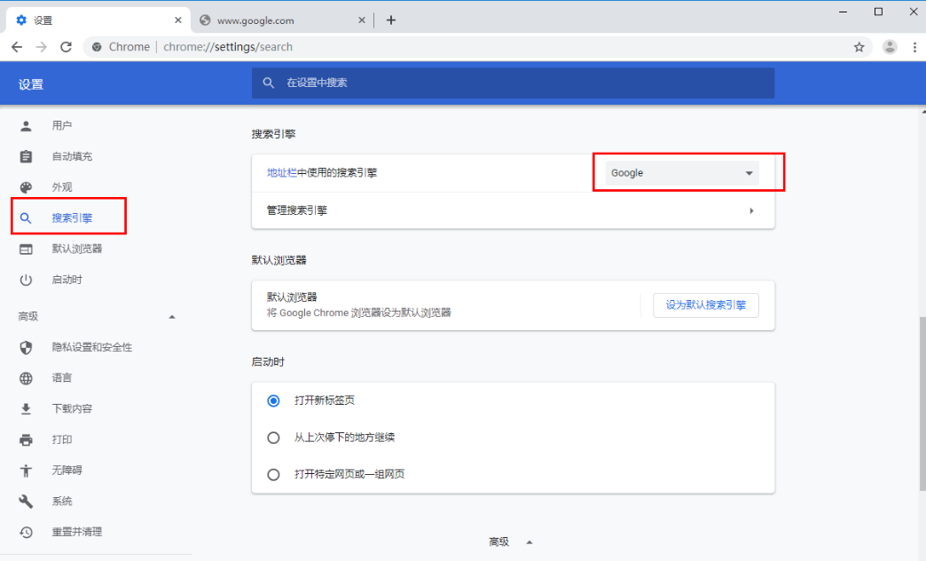The width and height of the screenshot is (926, 561).
Task: Switch to the 设置 browser tab
Action: [98, 20]
